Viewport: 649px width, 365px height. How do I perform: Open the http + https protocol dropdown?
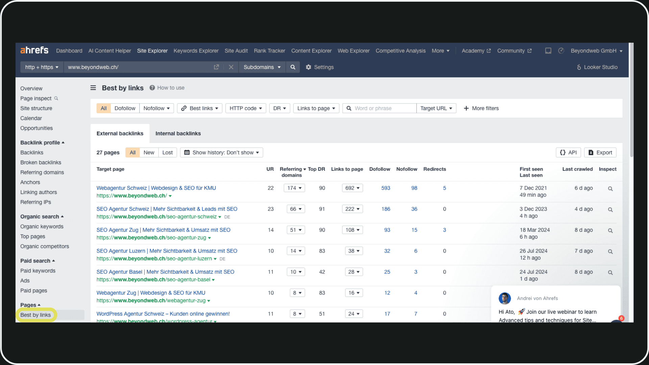click(x=42, y=67)
